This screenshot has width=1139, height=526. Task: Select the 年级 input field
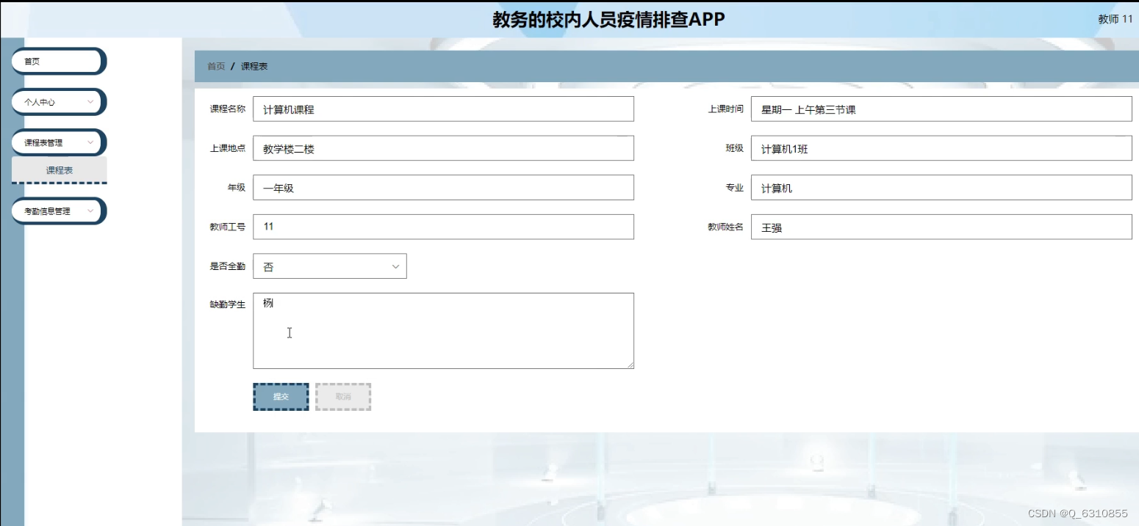click(x=443, y=188)
